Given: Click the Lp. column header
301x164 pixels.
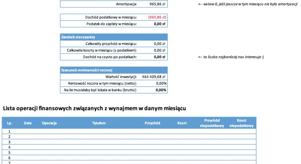Looking at the screenshot, I should tap(10, 123).
